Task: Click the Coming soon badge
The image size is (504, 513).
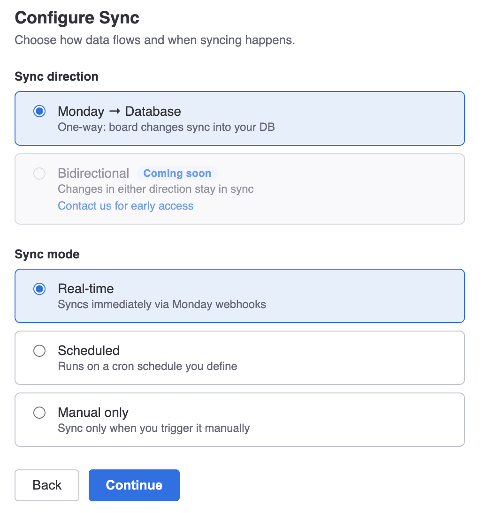Action: point(177,173)
